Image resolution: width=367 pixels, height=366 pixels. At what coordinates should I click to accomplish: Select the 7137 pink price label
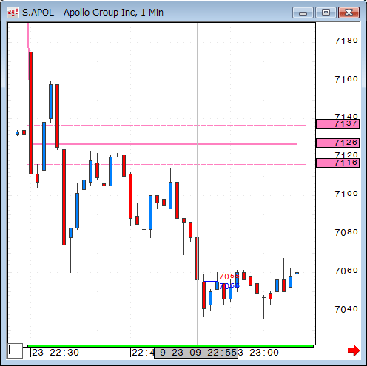(337, 123)
